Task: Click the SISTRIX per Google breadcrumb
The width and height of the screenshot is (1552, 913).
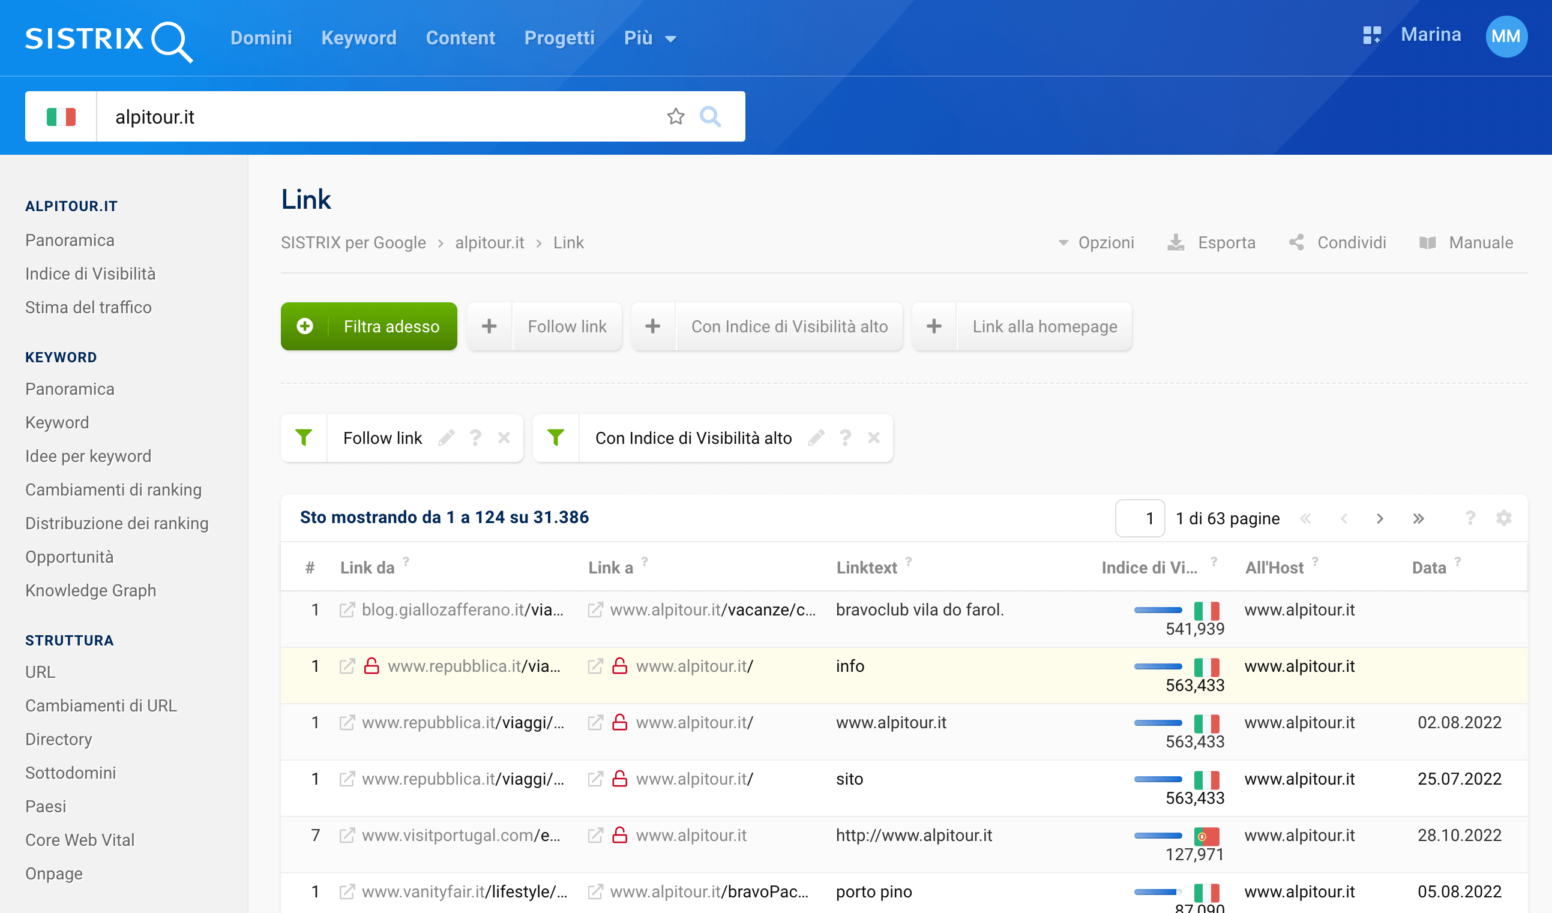Action: pos(353,242)
